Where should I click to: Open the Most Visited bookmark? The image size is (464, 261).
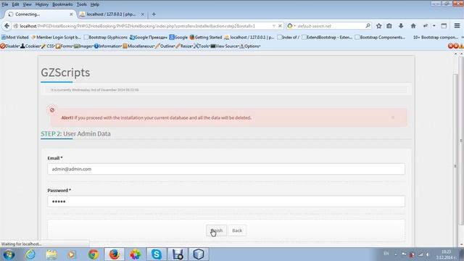tap(15, 37)
